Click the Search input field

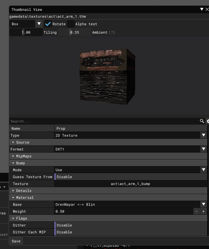(104, 121)
